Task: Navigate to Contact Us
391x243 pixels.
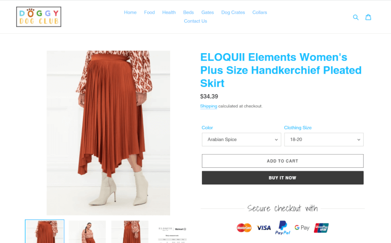Action: click(195, 21)
